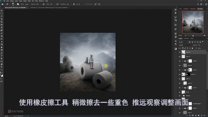Hide the Layer 18 layer
Viewport: 208px width, 117px height.
coord(180,52)
